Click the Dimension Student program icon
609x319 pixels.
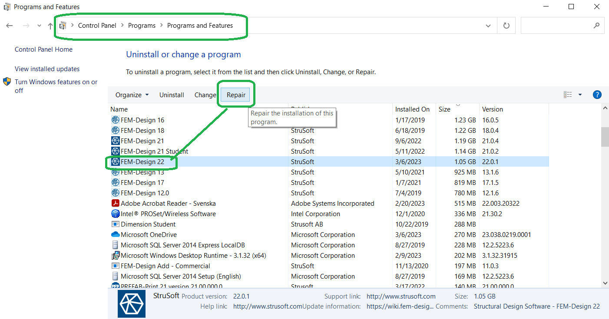(115, 224)
